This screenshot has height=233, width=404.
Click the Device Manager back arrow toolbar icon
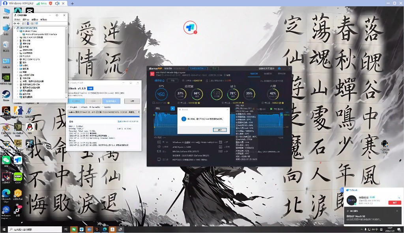(x=15, y=23)
